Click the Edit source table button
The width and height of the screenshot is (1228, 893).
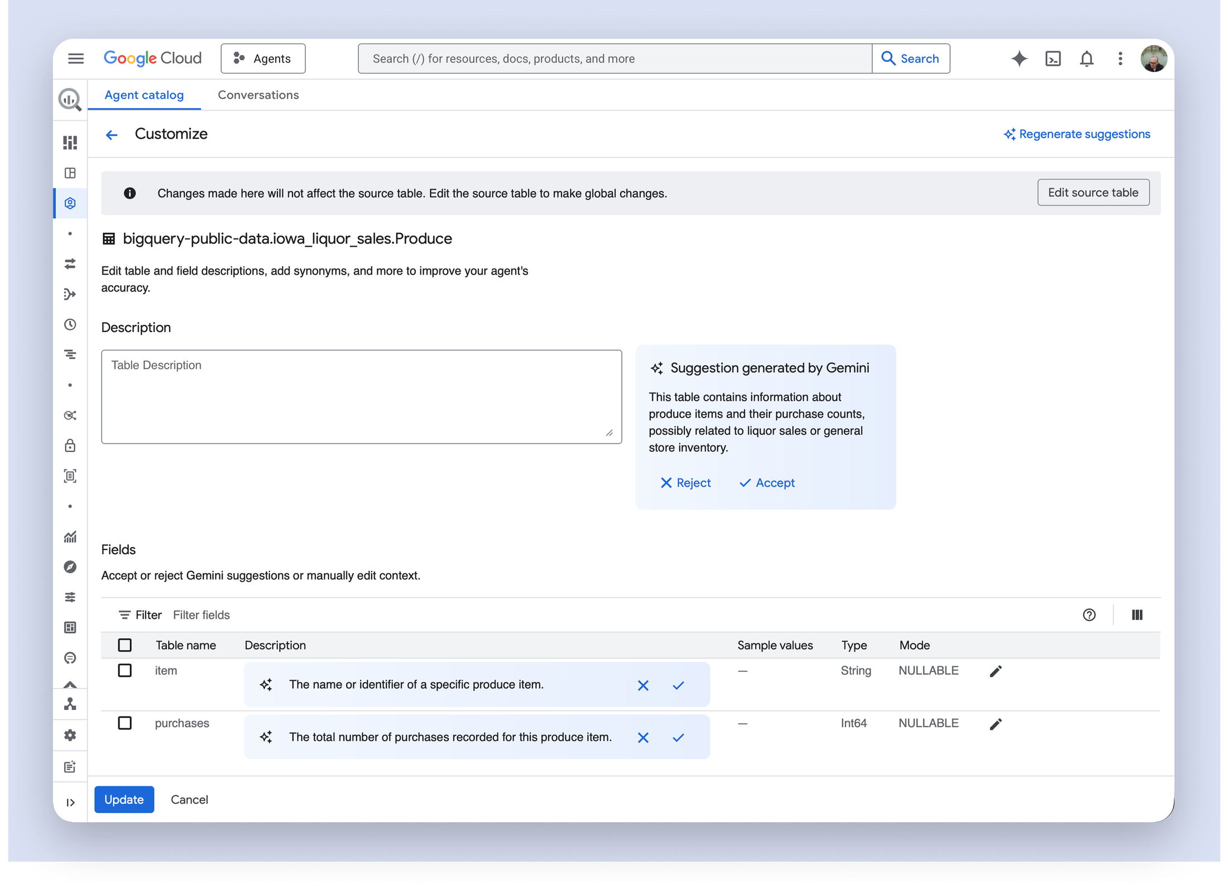coord(1093,193)
